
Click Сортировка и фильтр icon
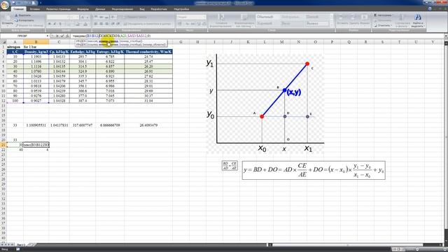point(402,17)
